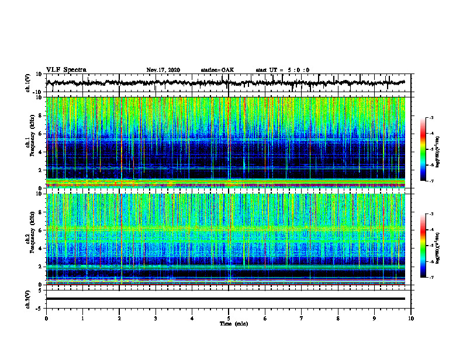The image size is (463, 357).
Task: Click the '-5' tick on ch.3(V) axis
Action: coord(40,309)
